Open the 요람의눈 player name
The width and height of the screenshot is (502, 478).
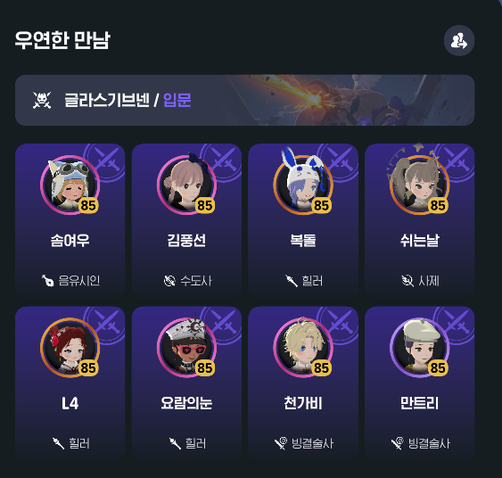tap(186, 403)
